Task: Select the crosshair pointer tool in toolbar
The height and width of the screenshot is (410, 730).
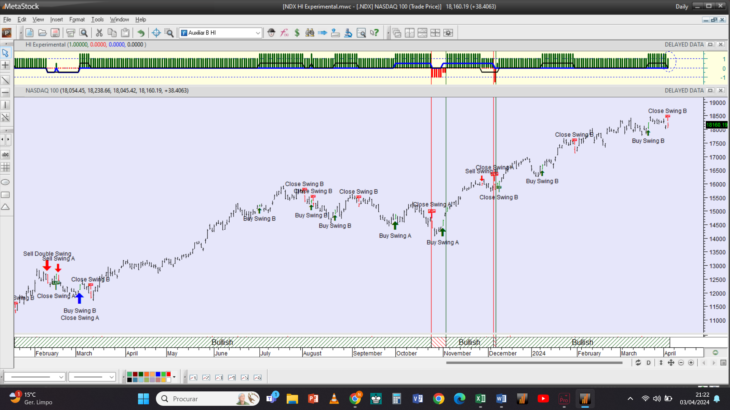Action: [156, 33]
